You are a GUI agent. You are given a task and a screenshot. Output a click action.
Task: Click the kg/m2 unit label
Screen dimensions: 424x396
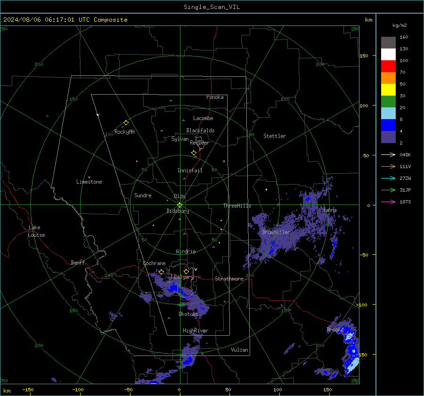400,25
